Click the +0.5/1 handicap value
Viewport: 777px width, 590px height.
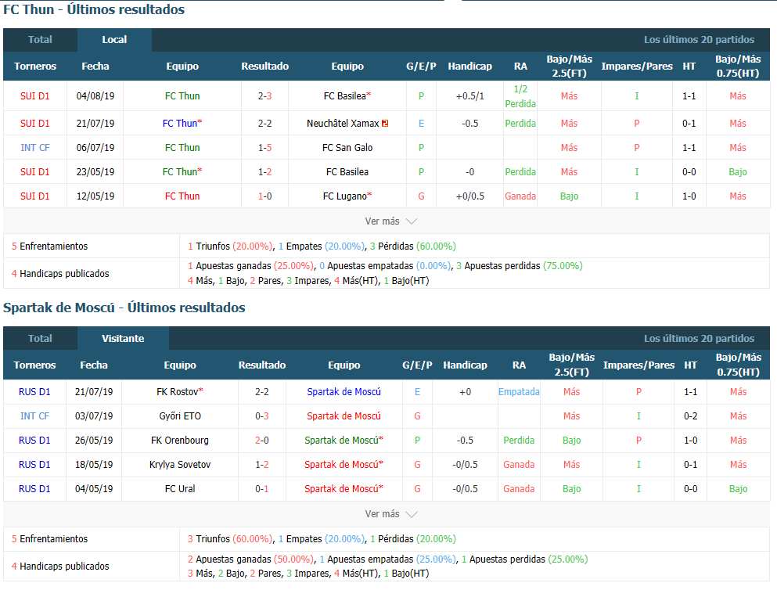point(469,96)
